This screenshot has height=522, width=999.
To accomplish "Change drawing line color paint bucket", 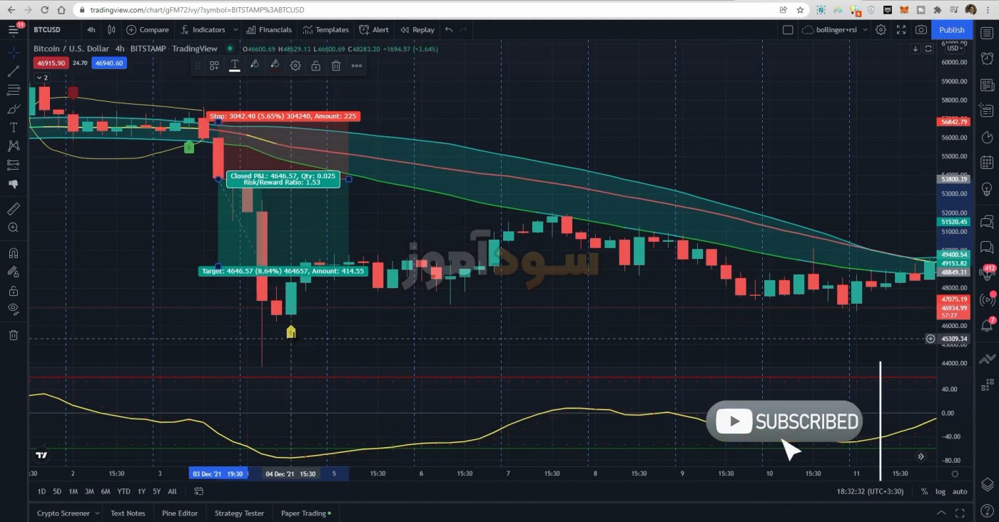I will tap(255, 66).
